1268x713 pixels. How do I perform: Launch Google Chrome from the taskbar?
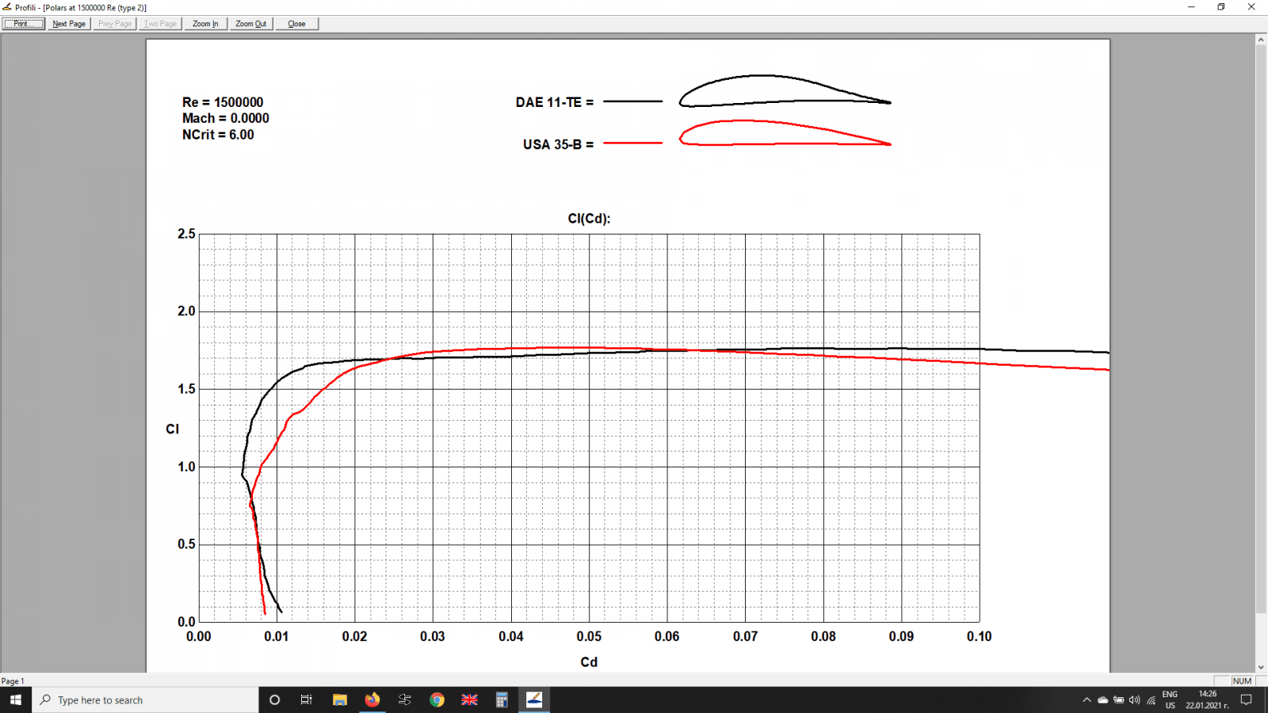pos(437,700)
